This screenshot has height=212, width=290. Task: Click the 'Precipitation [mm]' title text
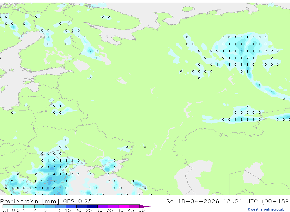coord(30,201)
